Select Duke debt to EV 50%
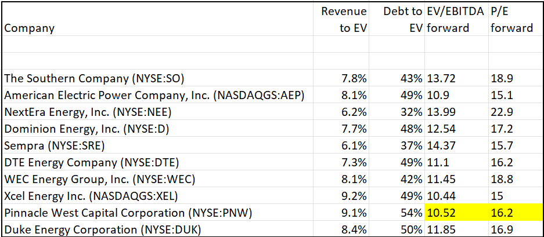 tap(397, 229)
